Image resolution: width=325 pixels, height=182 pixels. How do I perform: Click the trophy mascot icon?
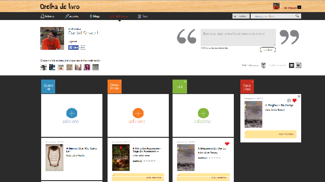pos(263,66)
